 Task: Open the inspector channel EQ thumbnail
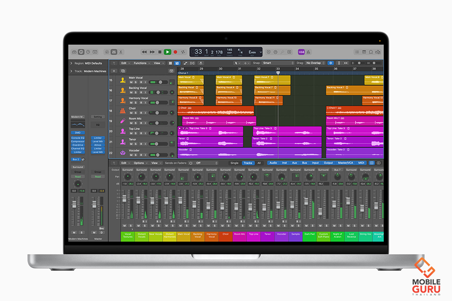(78, 124)
